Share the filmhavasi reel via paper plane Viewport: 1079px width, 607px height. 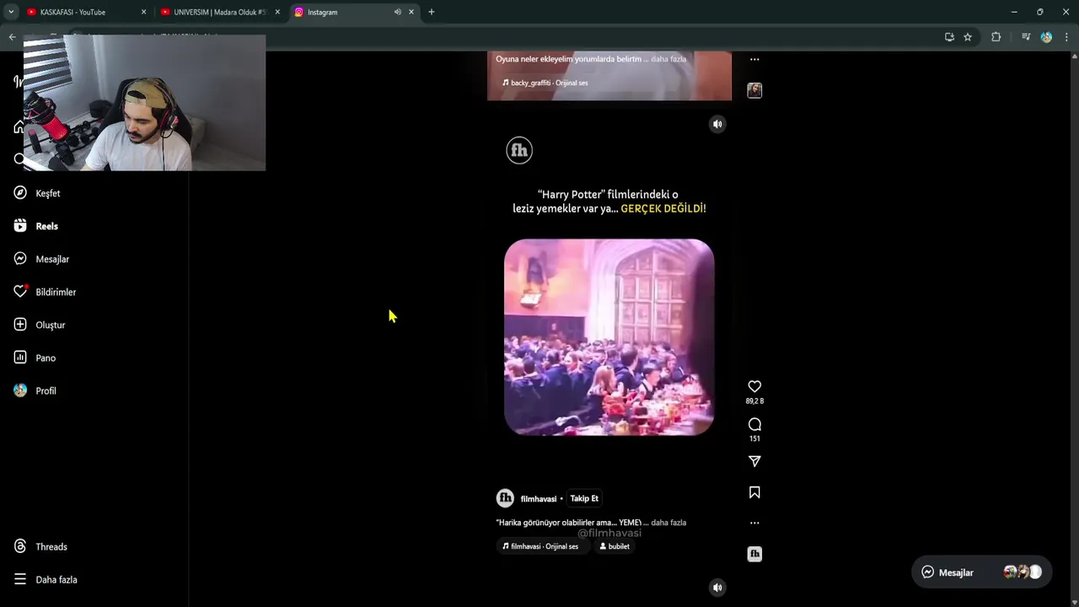[754, 461]
